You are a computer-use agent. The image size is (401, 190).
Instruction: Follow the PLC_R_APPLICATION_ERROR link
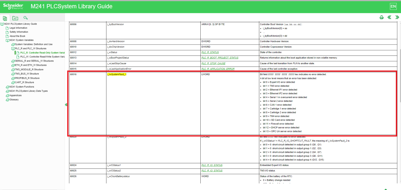click(218, 69)
